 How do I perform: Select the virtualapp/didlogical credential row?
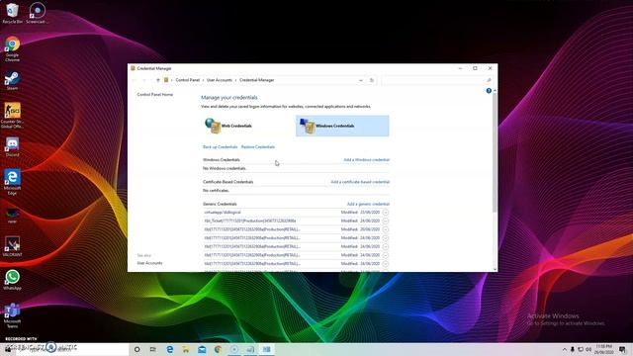[x=296, y=213]
